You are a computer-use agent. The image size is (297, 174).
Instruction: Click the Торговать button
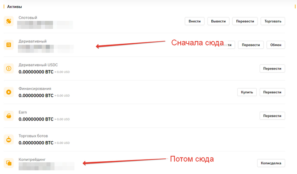[x=273, y=21]
